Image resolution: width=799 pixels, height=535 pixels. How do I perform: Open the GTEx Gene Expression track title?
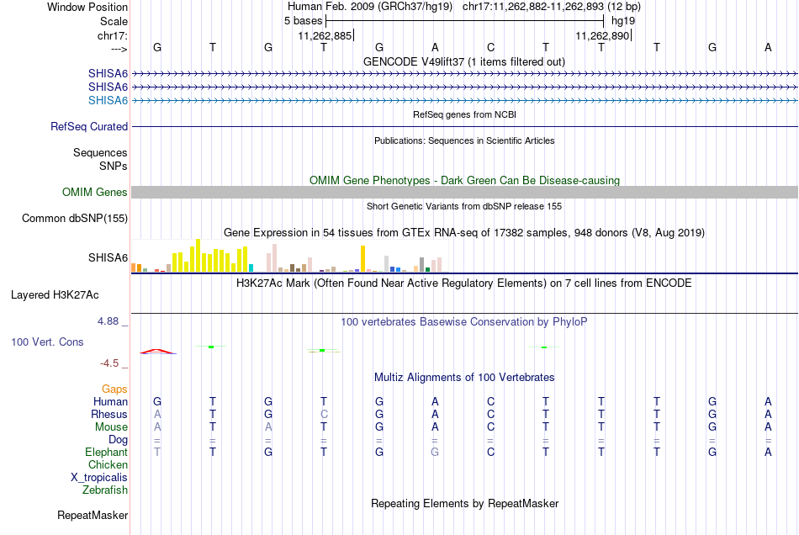point(464,233)
